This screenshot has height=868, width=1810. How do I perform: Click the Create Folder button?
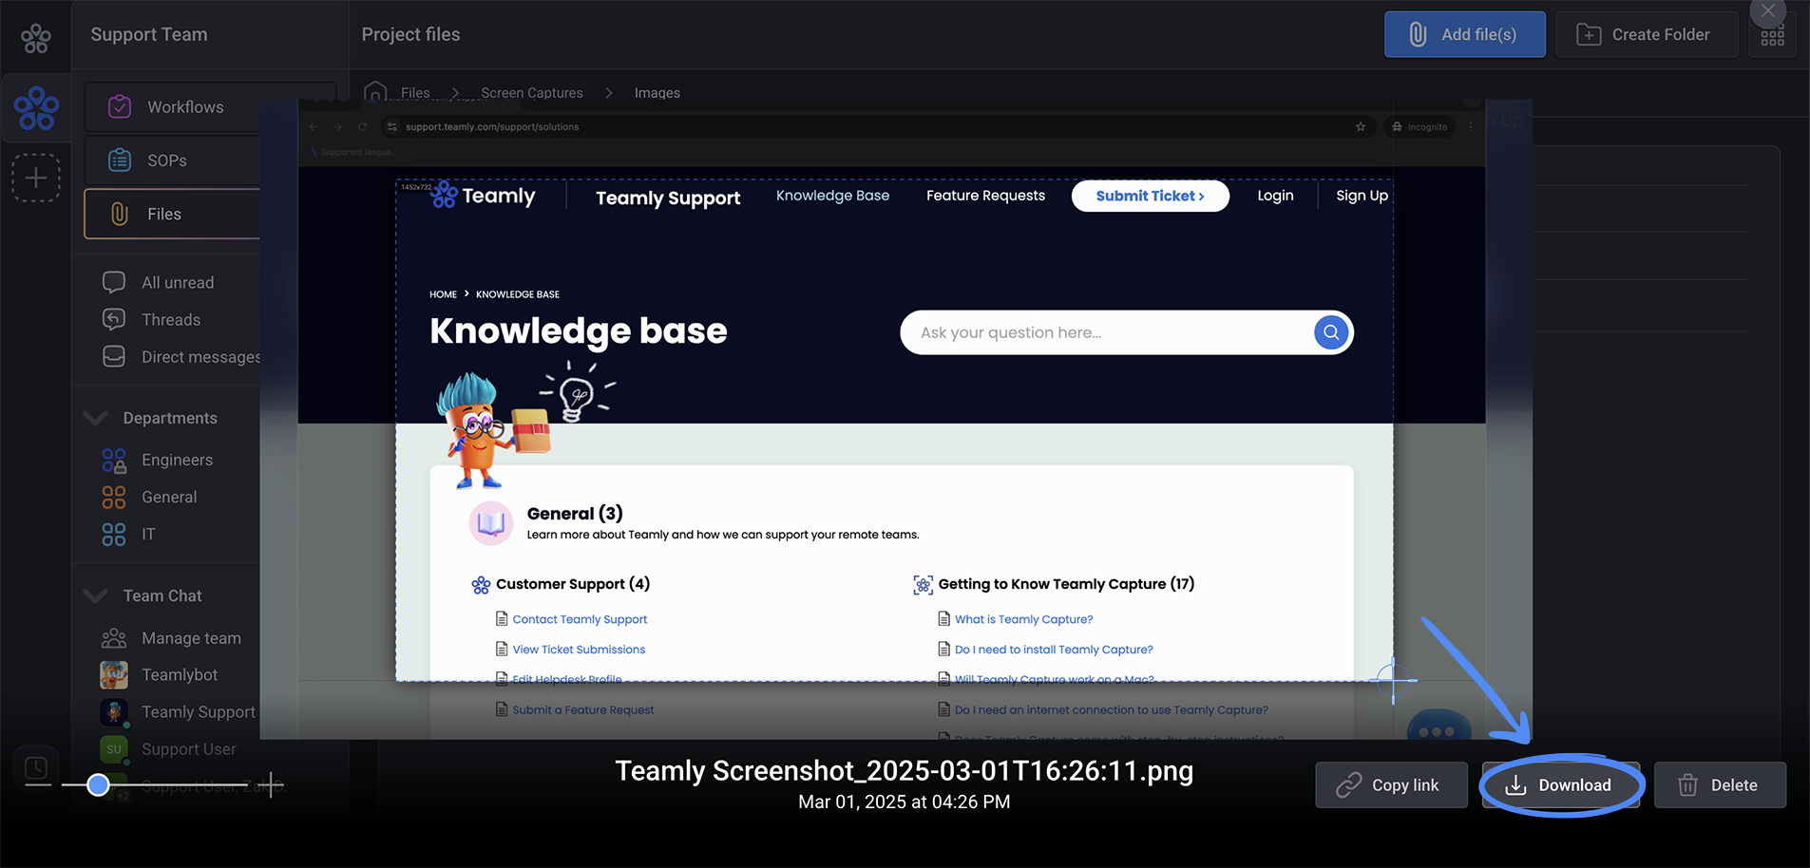pos(1647,34)
